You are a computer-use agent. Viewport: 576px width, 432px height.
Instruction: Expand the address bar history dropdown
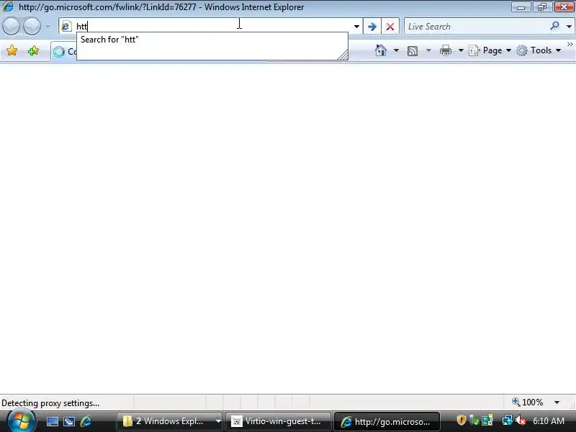pyautogui.click(x=356, y=27)
